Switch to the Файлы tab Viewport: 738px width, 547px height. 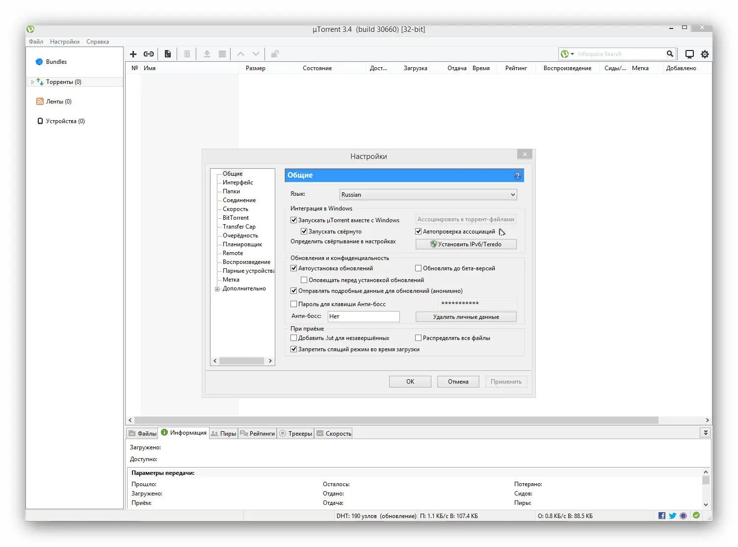[x=142, y=434]
